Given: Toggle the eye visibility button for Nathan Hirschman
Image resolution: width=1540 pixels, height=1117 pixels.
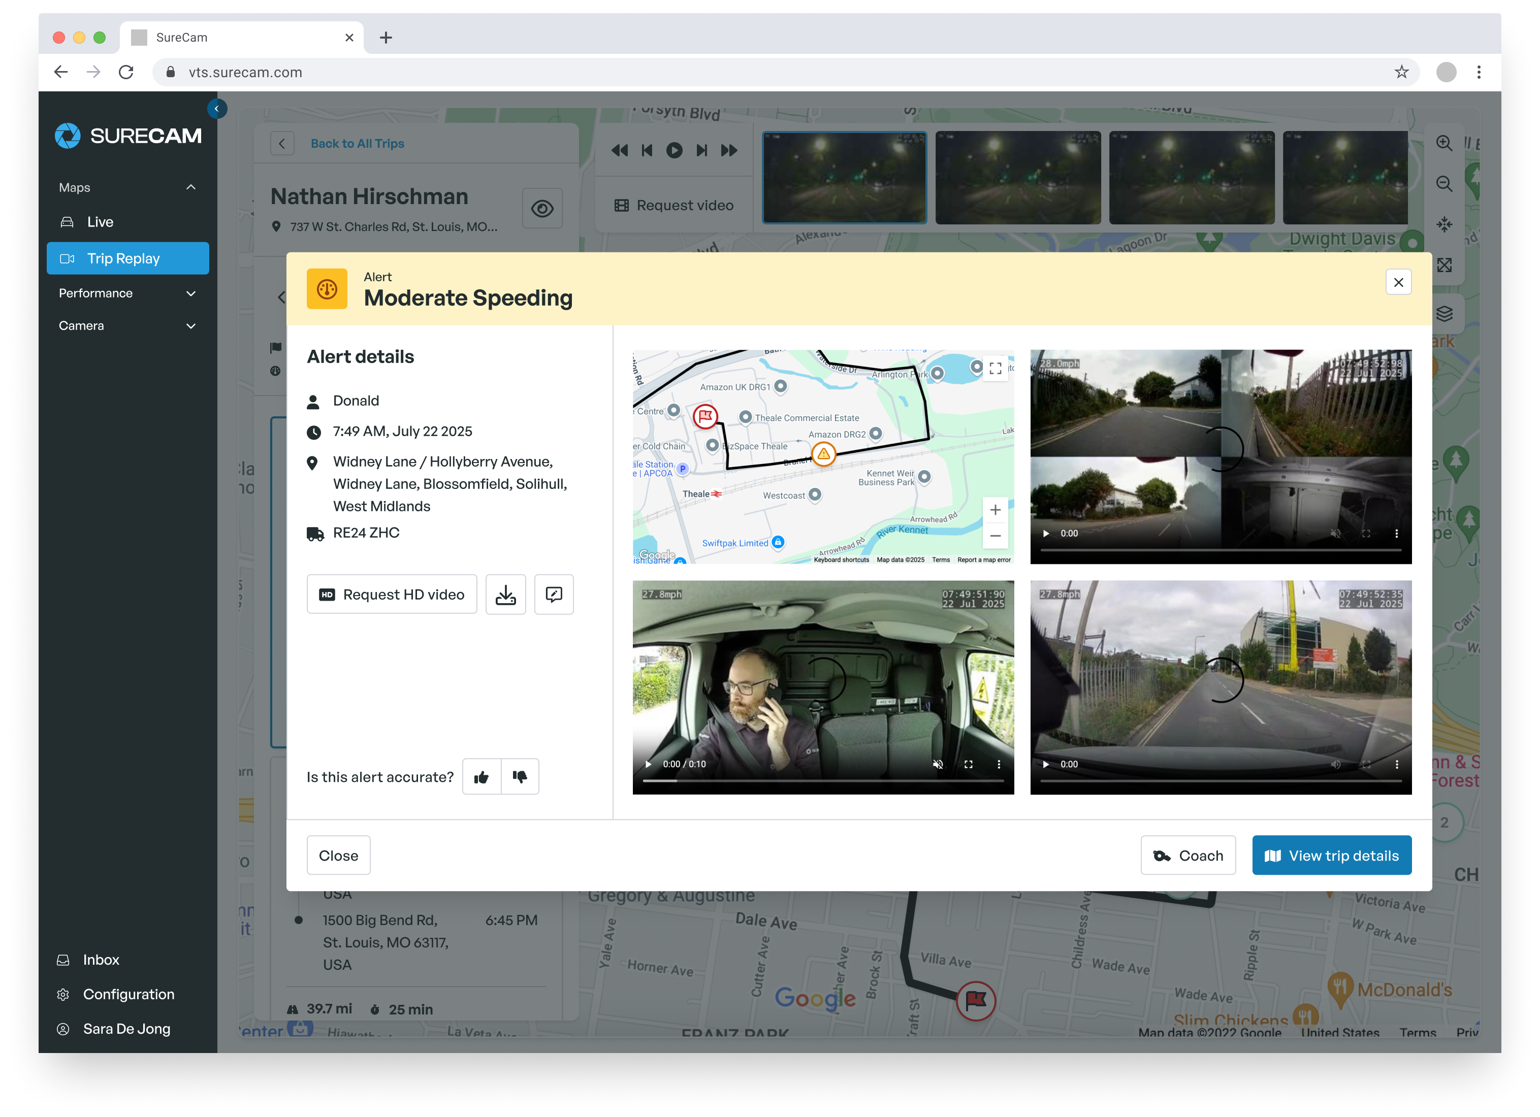Looking at the screenshot, I should coord(542,208).
